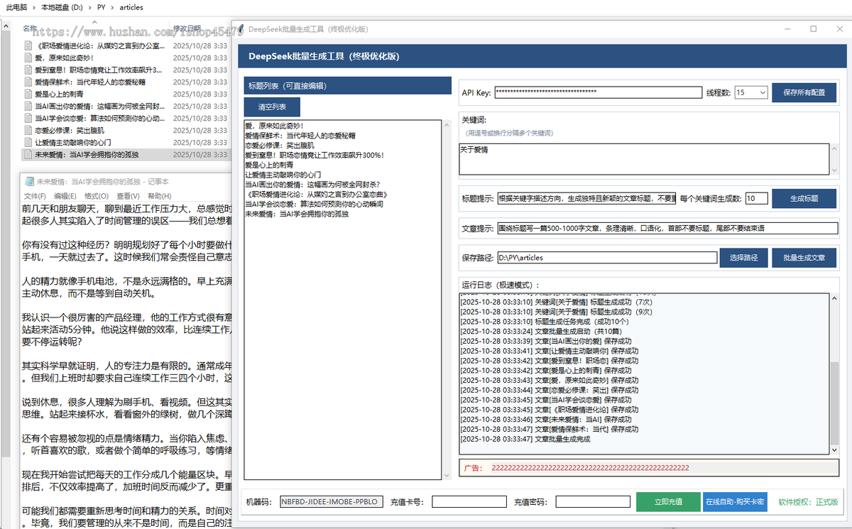Click log line 文章批量生成完成
Image resolution: width=852 pixels, height=529 pixels.
[x=525, y=439]
